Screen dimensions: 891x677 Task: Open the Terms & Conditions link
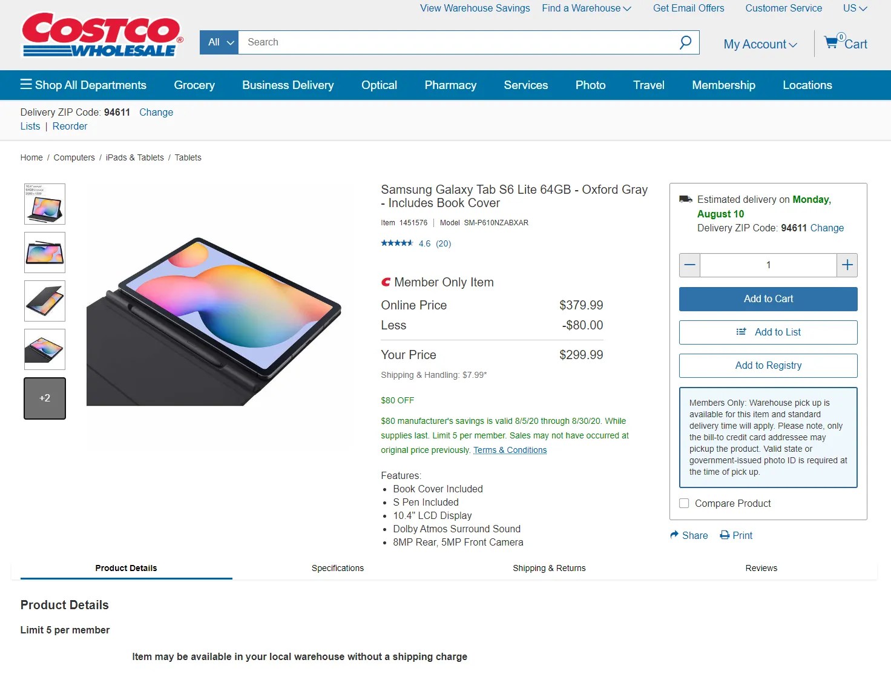click(x=510, y=450)
